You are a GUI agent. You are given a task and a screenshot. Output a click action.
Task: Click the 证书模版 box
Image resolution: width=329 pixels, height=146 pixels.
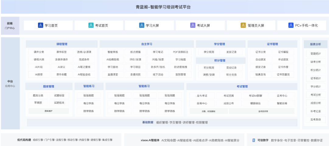coord(283,52)
